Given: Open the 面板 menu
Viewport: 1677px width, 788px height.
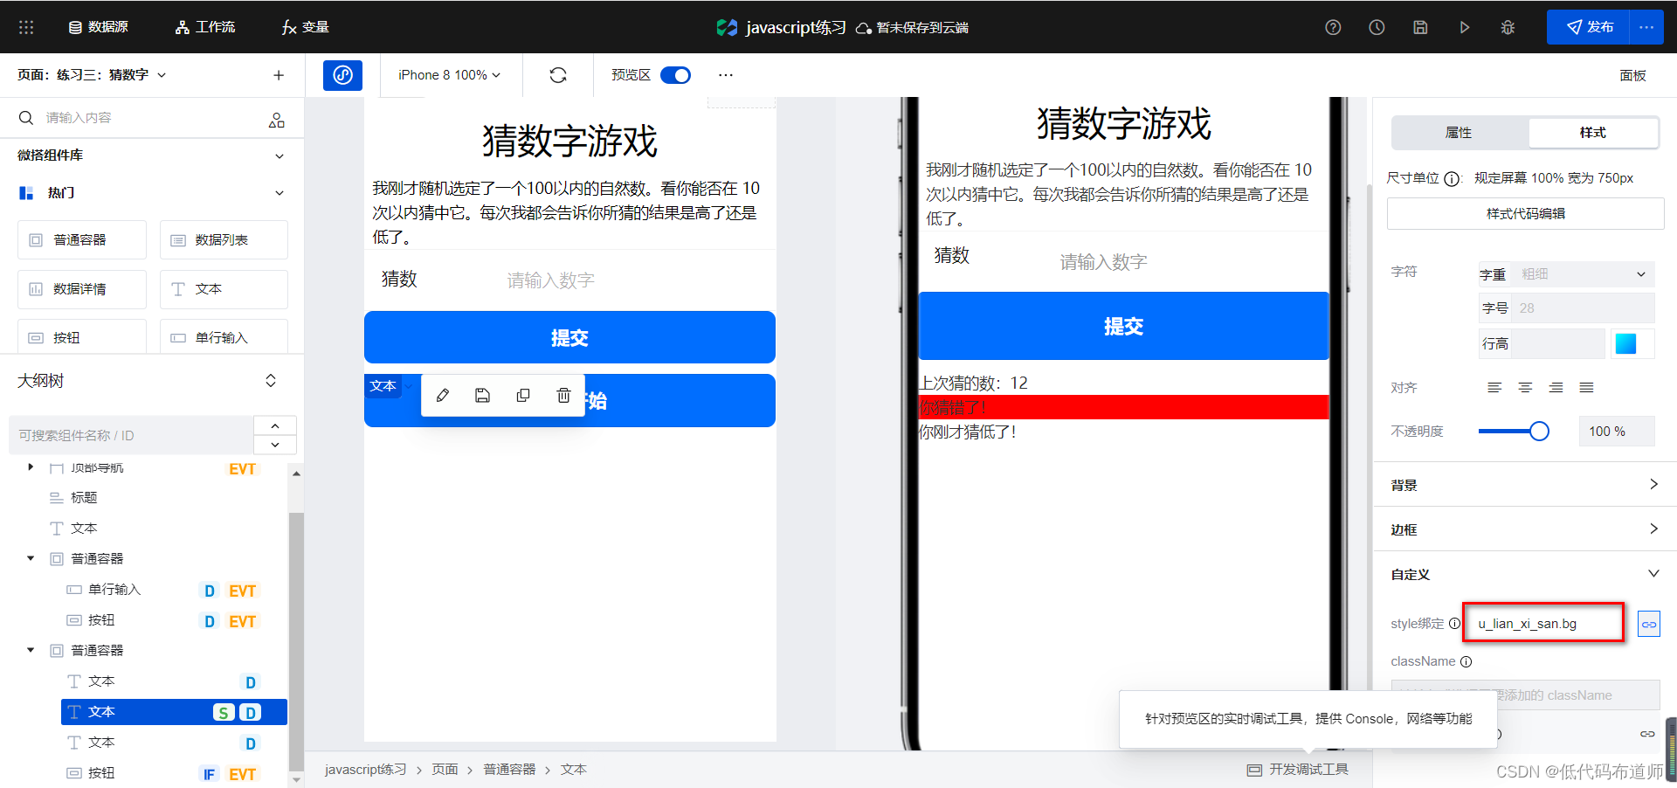Looking at the screenshot, I should click(1632, 75).
